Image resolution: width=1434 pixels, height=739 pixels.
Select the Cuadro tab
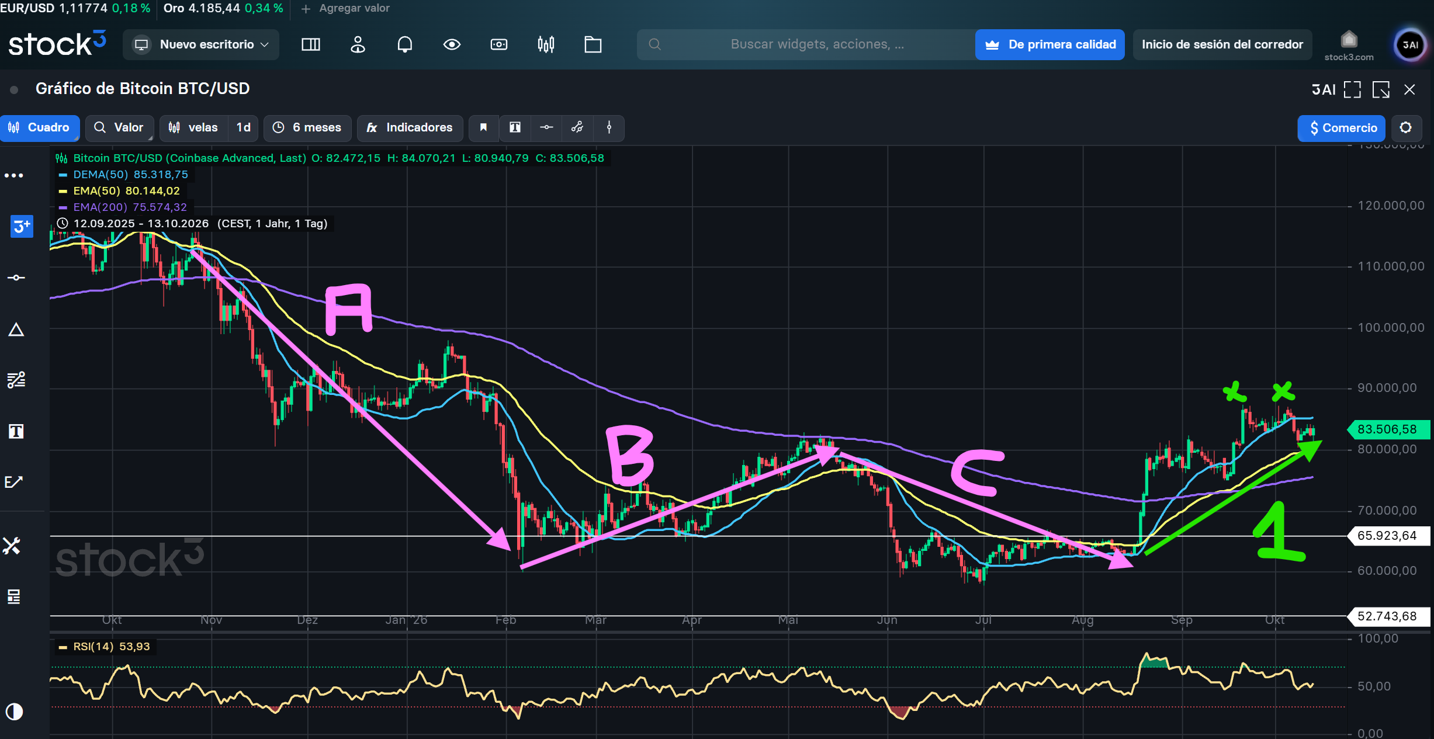[x=40, y=128]
